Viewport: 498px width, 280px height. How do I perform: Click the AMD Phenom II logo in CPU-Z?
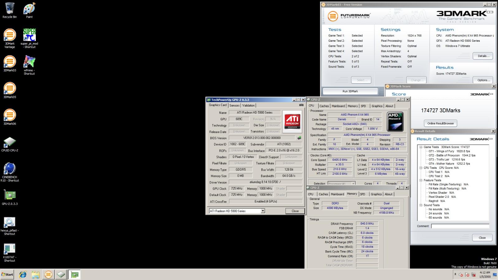(395, 122)
